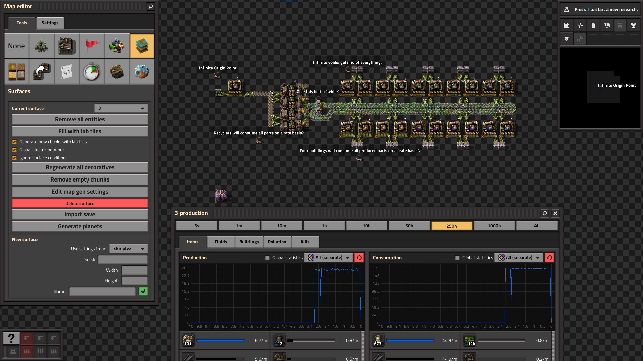Click the Delete surface button
This screenshot has width=643, height=361.
[x=80, y=203]
